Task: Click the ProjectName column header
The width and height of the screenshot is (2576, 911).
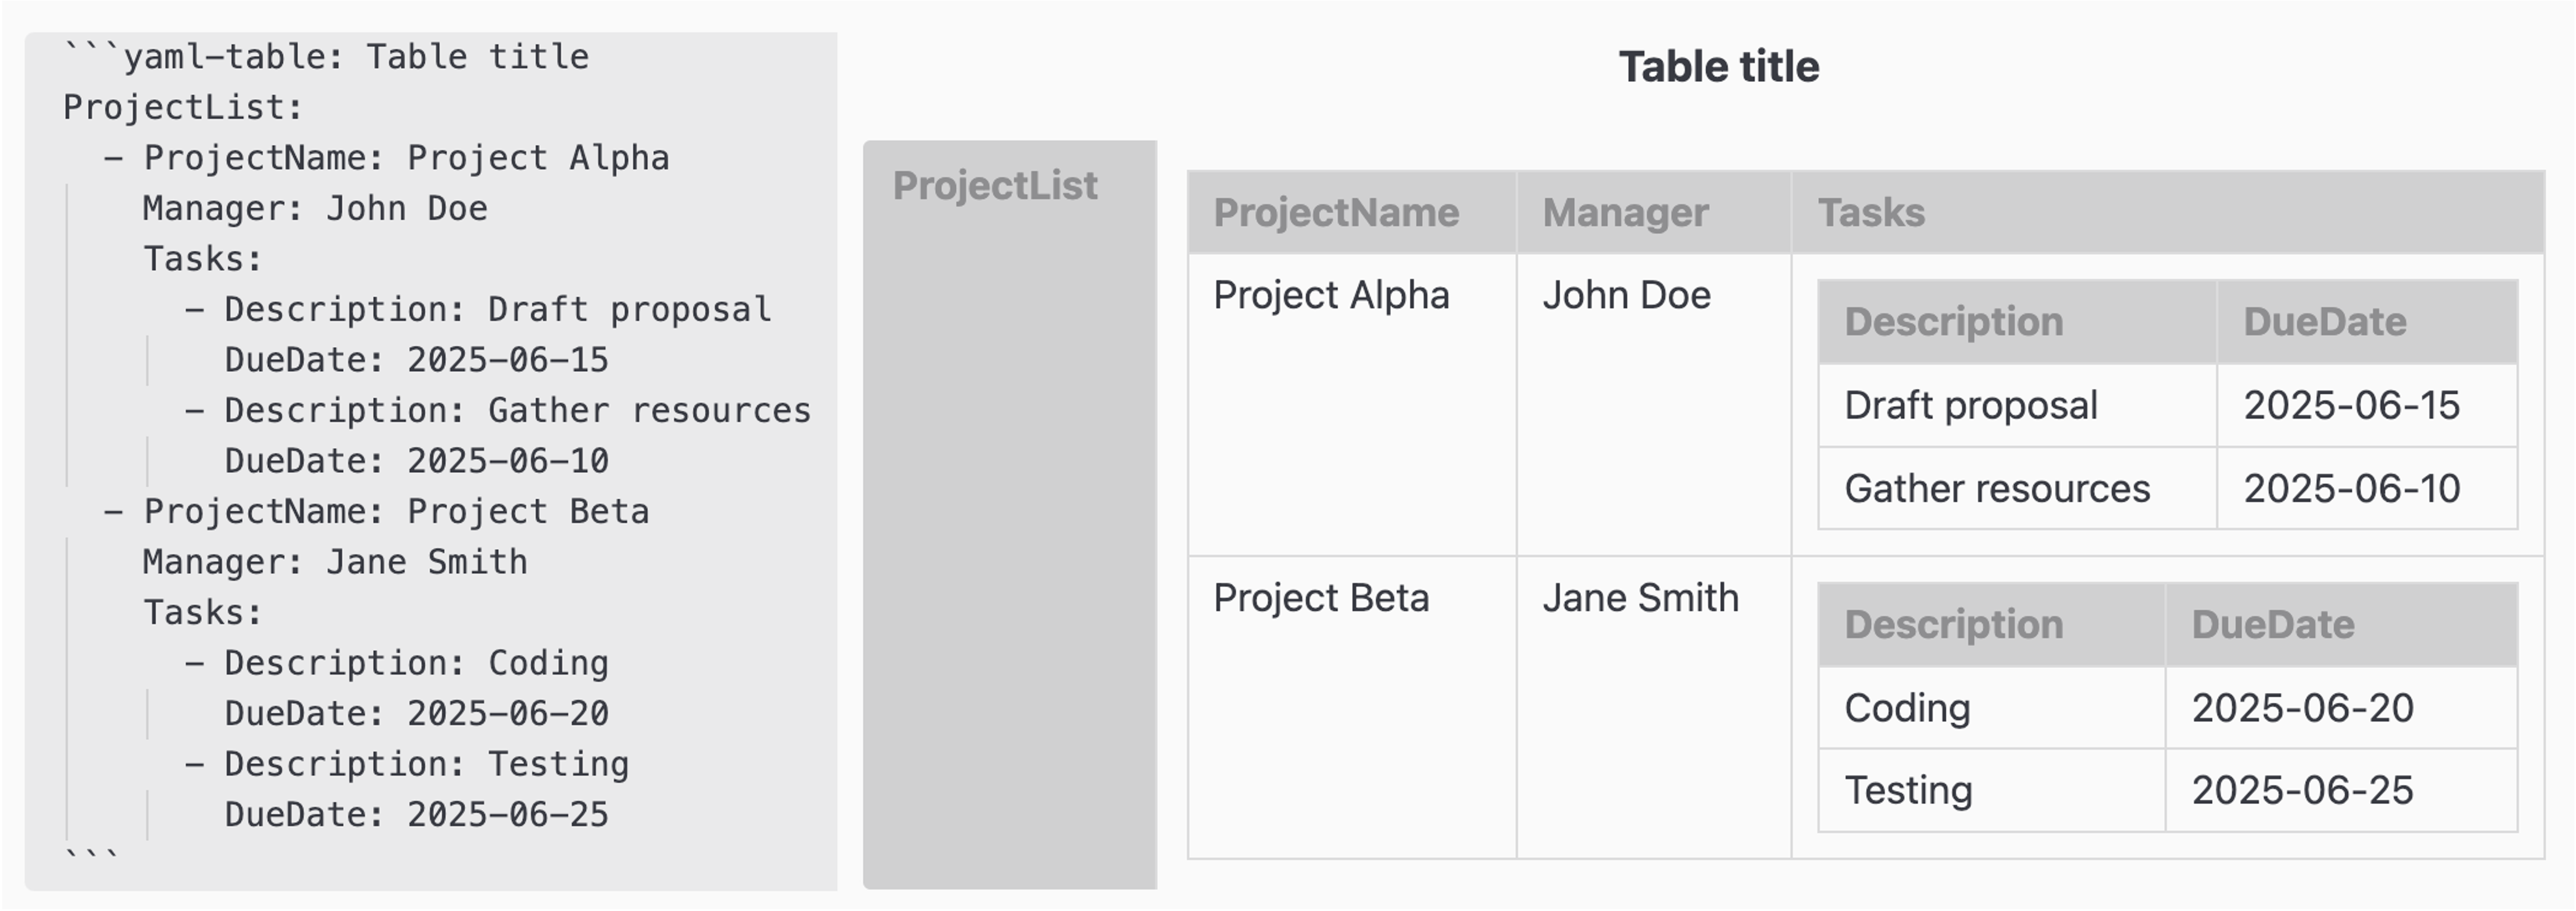Action: pos(1352,212)
